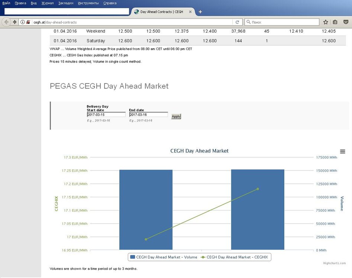Click the browser back arrow button

pyautogui.click(x=6, y=22)
